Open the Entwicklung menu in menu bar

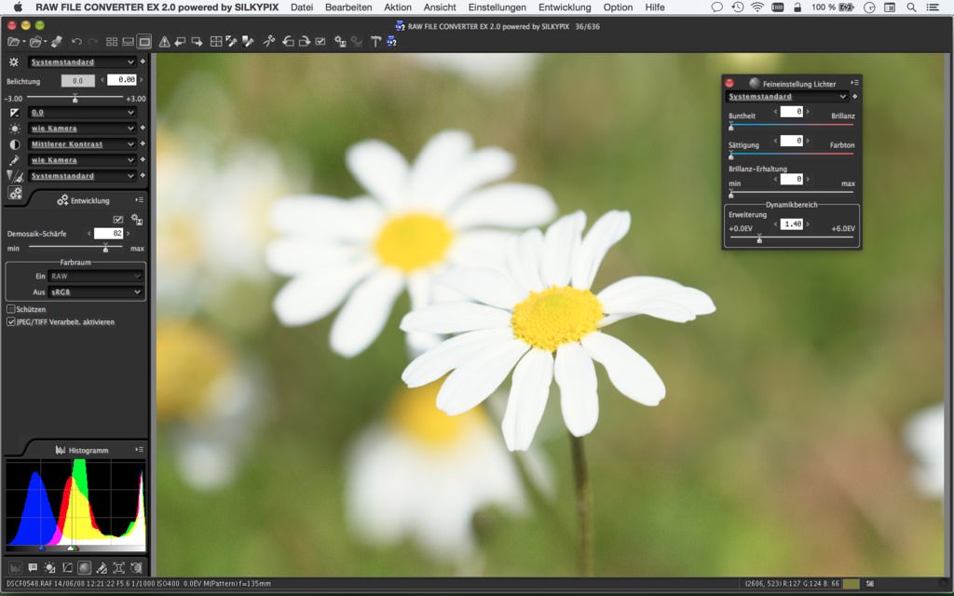coord(565,7)
